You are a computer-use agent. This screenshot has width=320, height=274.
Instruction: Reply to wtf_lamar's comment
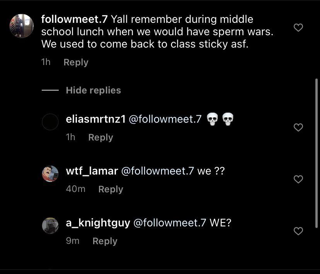click(111, 189)
